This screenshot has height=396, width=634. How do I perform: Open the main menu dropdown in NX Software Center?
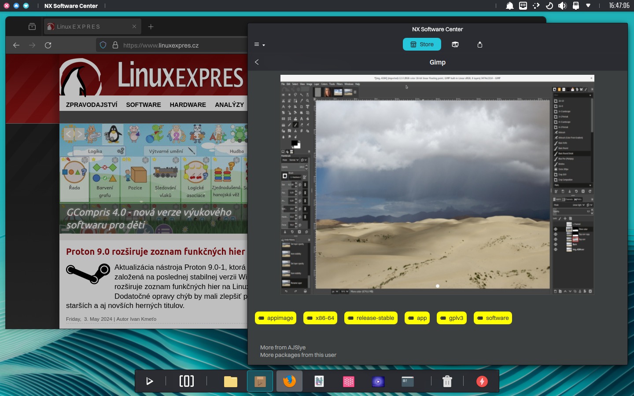point(259,44)
